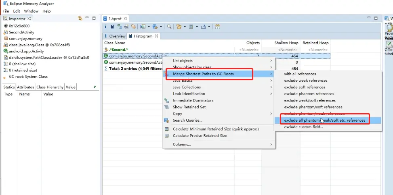This screenshot has height=195, width=393.
Task: Open the OQL query editor icon
Action: (126, 27)
